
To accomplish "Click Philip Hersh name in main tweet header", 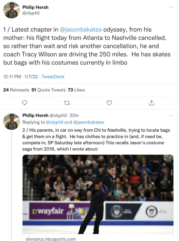I will point(35,7).
